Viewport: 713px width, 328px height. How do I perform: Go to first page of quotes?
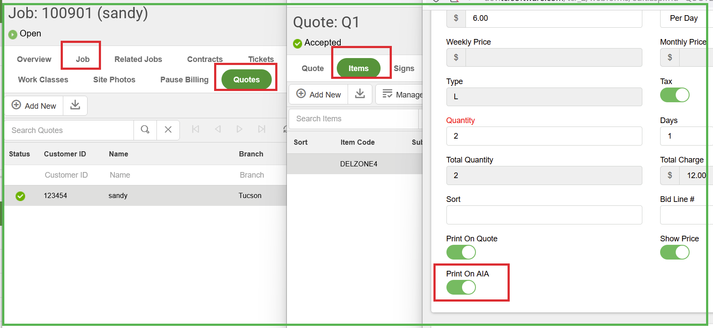pos(195,129)
